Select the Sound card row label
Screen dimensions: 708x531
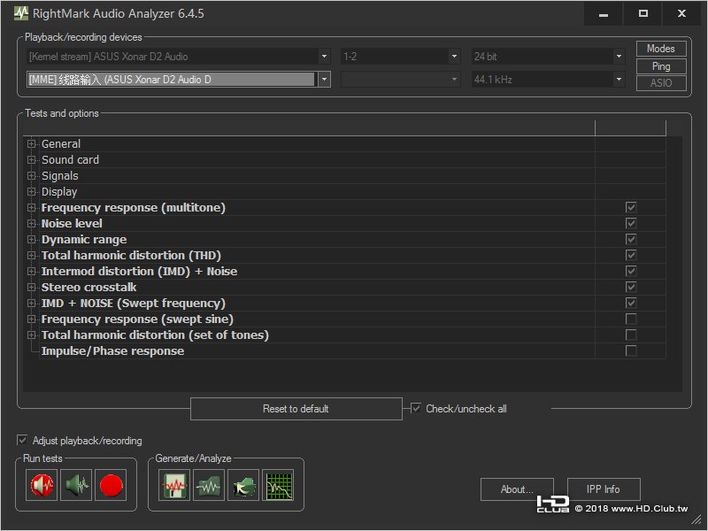click(x=70, y=160)
